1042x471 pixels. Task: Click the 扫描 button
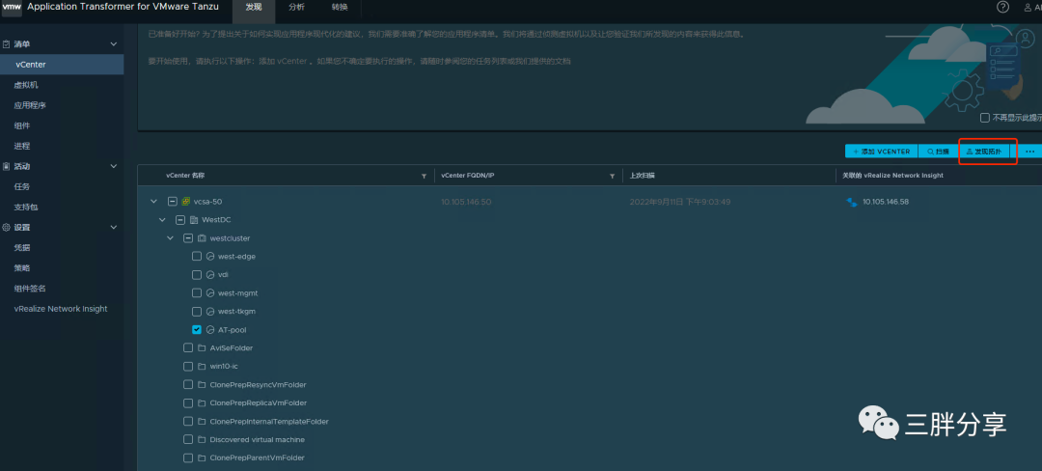(x=939, y=152)
